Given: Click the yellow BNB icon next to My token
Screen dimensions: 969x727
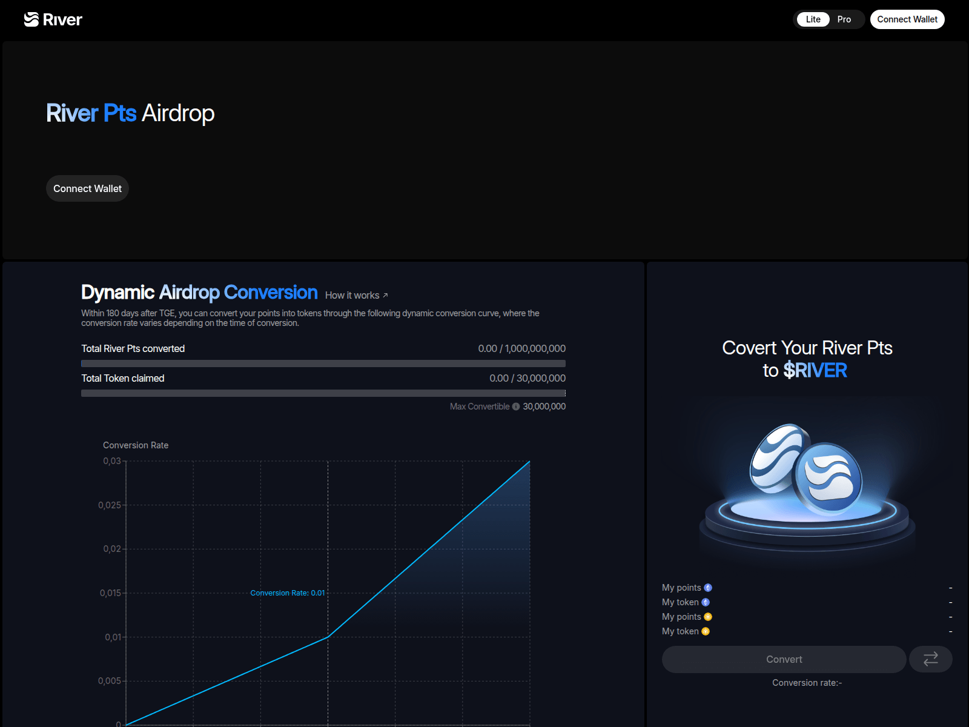Looking at the screenshot, I should pyautogui.click(x=706, y=631).
